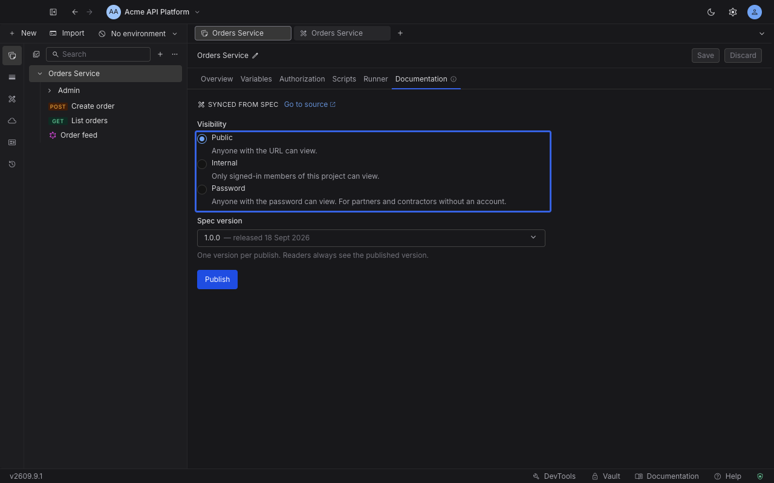Click the New button
Image resolution: width=774 pixels, height=483 pixels.
(23, 33)
